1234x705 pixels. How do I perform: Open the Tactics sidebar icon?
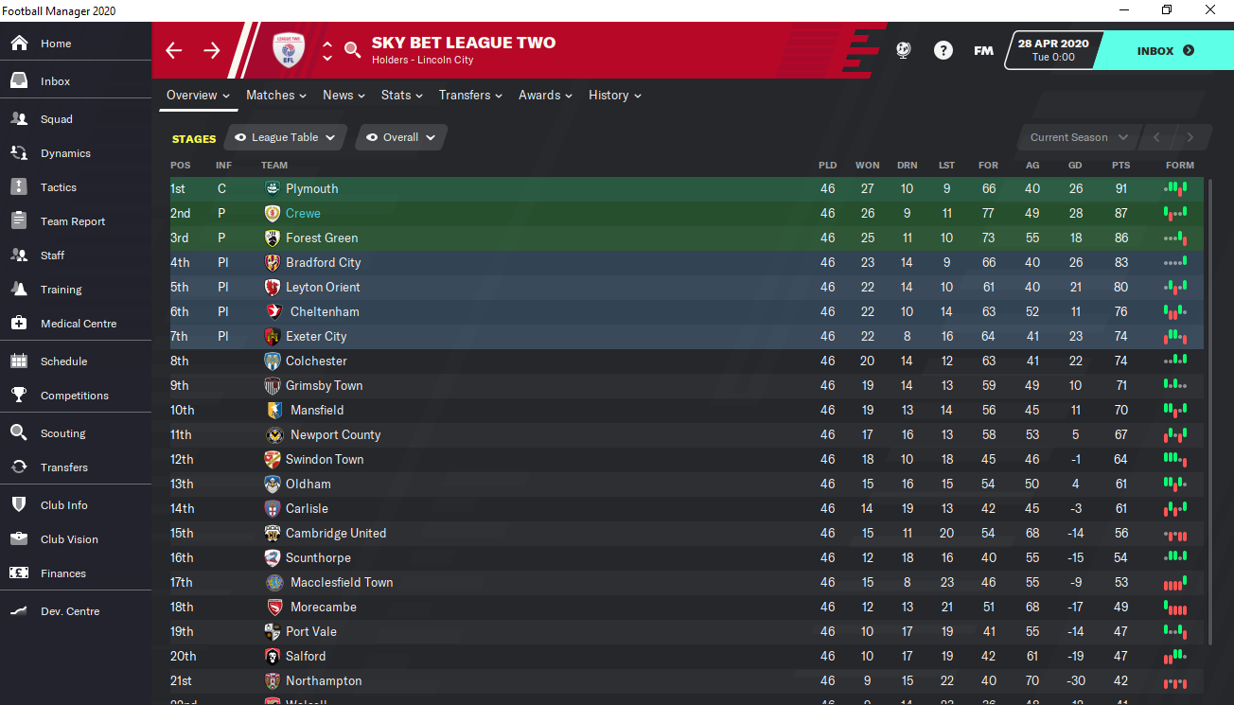[19, 187]
